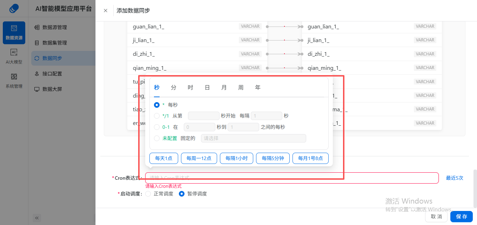Select target field qian_ming_1_
Viewport: 477px width, 225px height.
click(324, 68)
